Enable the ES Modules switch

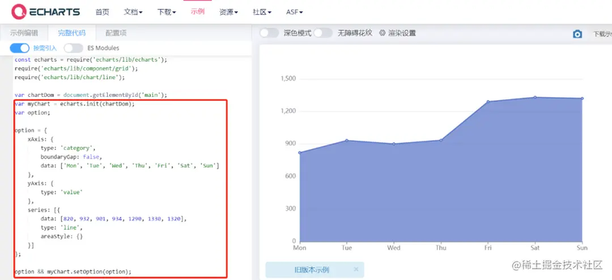[74, 48]
